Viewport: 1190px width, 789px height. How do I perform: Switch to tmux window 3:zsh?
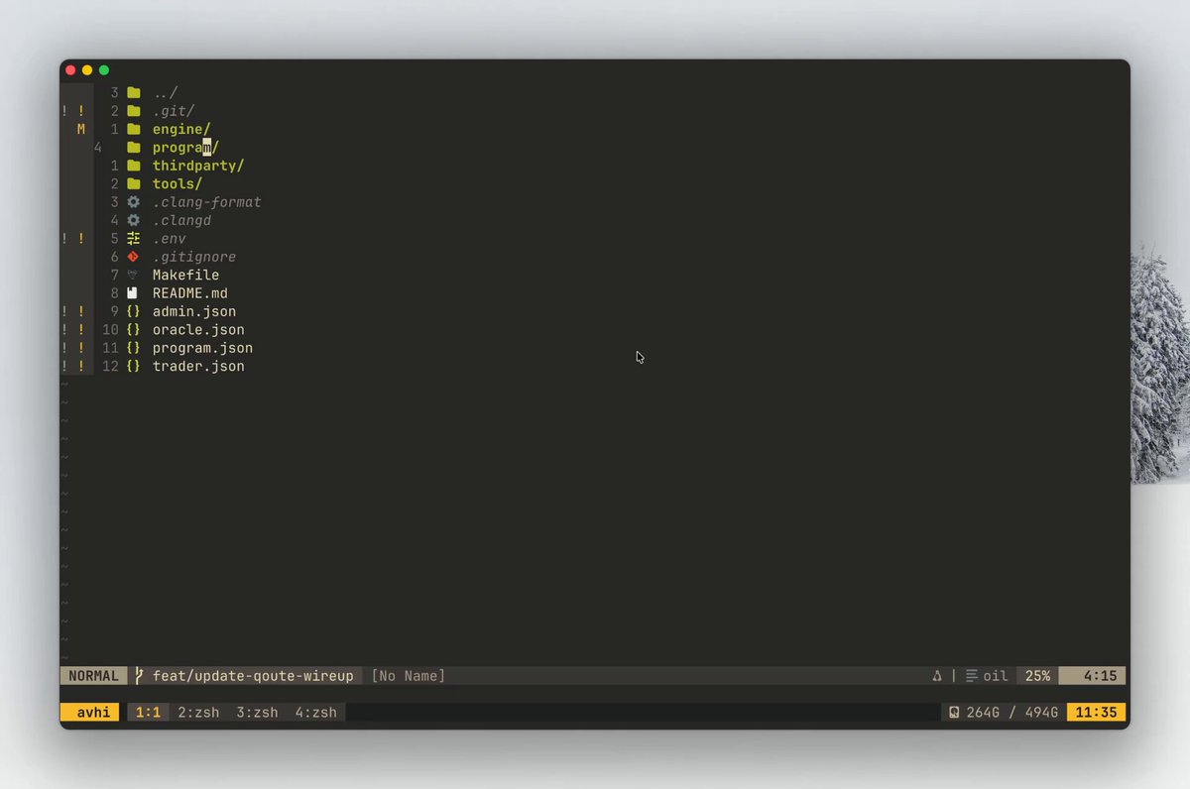(257, 713)
